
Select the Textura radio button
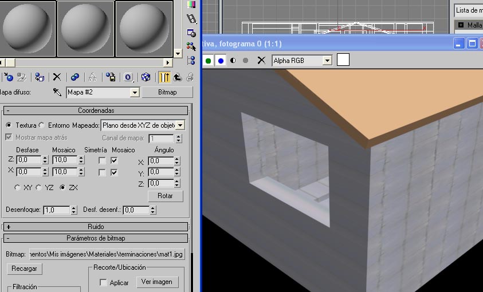9,125
